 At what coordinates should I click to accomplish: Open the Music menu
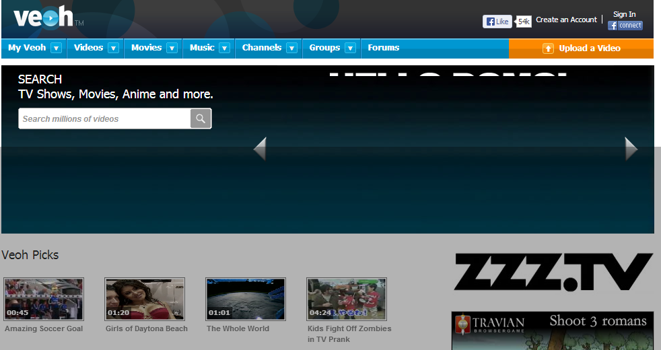point(202,48)
